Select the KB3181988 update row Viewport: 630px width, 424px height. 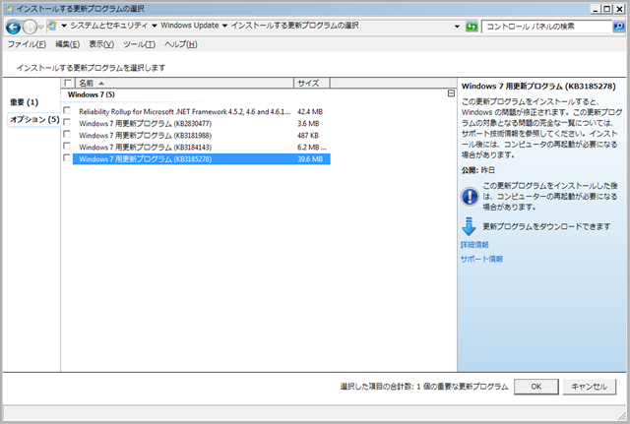point(201,136)
